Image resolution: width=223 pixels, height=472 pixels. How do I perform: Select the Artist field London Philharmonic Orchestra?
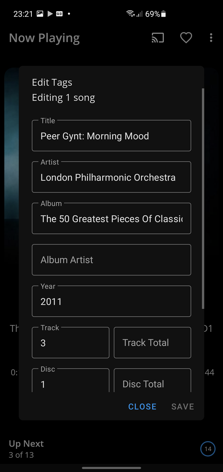pos(111,177)
